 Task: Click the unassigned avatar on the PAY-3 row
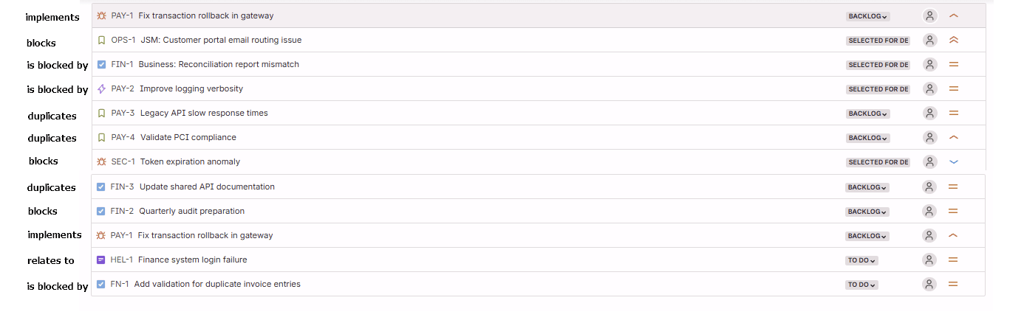pyautogui.click(x=930, y=113)
